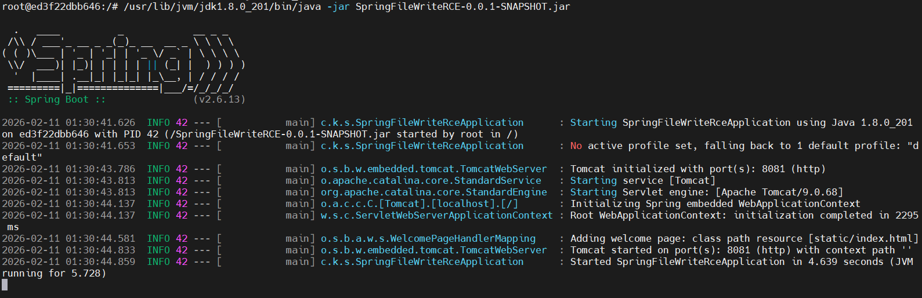Click the StandardService log class name
922x298 pixels.
pos(431,181)
